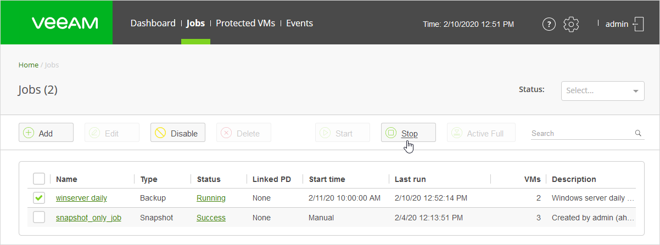Click the help question mark icon
The height and width of the screenshot is (245, 660).
pos(549,24)
